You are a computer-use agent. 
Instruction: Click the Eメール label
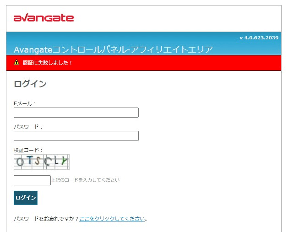click(25, 103)
